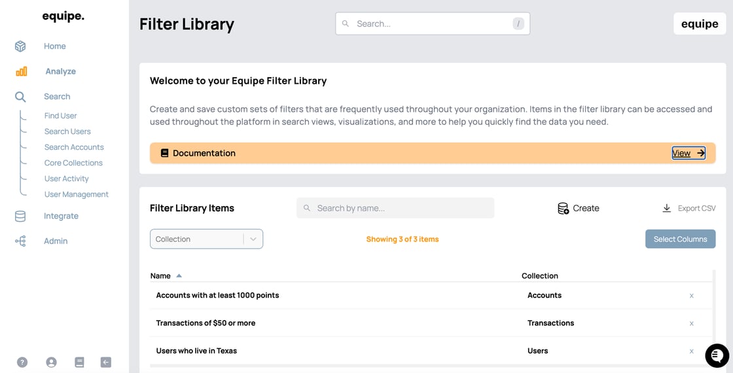733x373 pixels.
Task: Click the Documentation book icon
Action: point(164,153)
